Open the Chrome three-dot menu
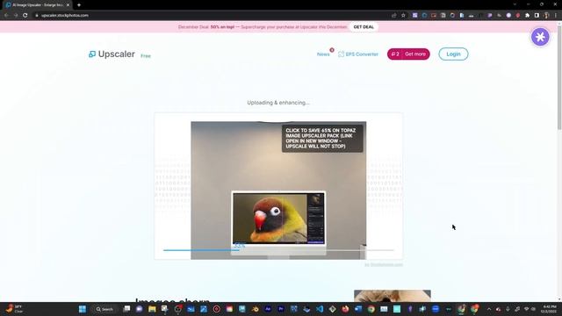This screenshot has width=562, height=316. click(x=556, y=16)
